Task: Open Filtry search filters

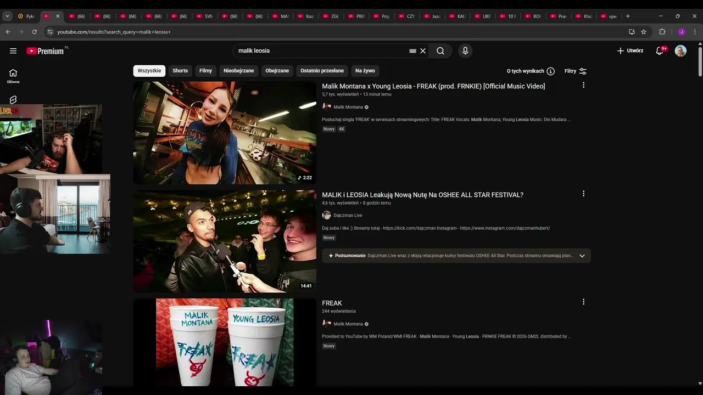Action: 576,71
